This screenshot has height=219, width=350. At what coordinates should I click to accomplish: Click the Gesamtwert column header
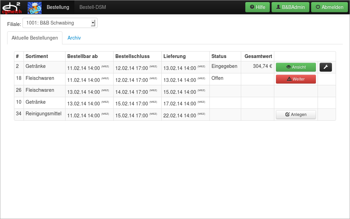pos(258,56)
